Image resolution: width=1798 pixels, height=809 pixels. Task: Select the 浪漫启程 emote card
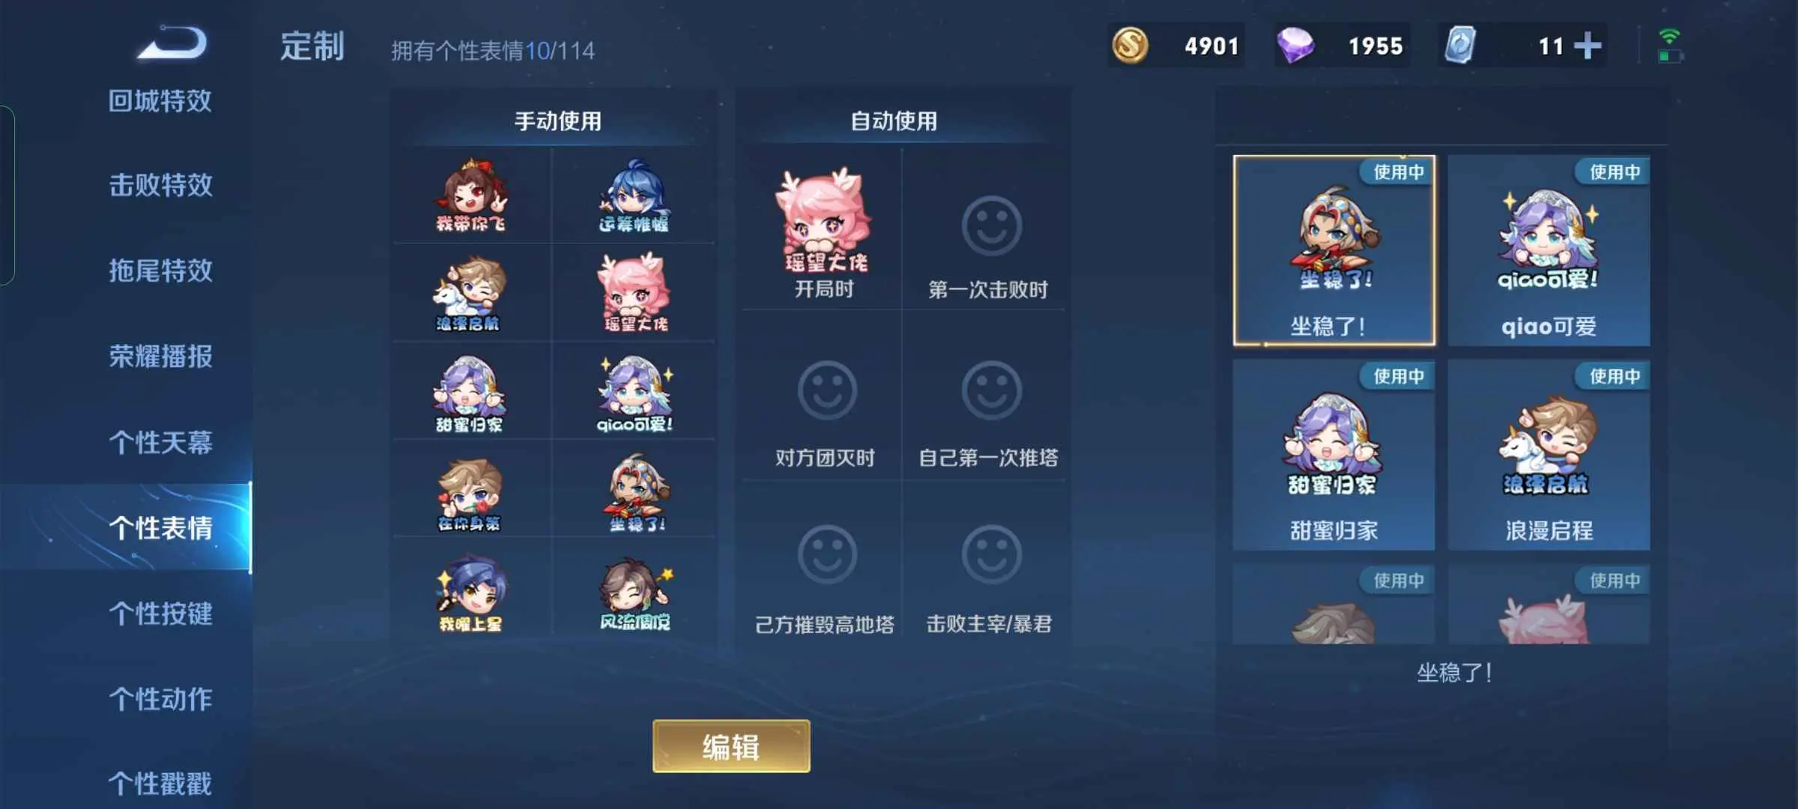[x=1549, y=455]
